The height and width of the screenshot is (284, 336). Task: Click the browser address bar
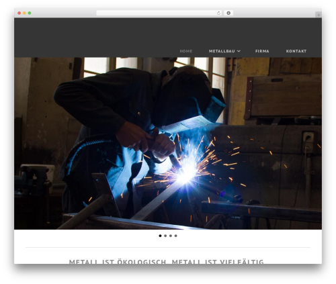click(x=159, y=13)
